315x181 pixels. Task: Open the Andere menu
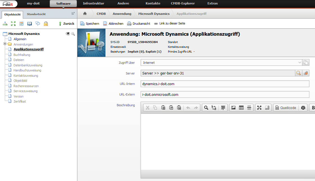coord(123,3)
